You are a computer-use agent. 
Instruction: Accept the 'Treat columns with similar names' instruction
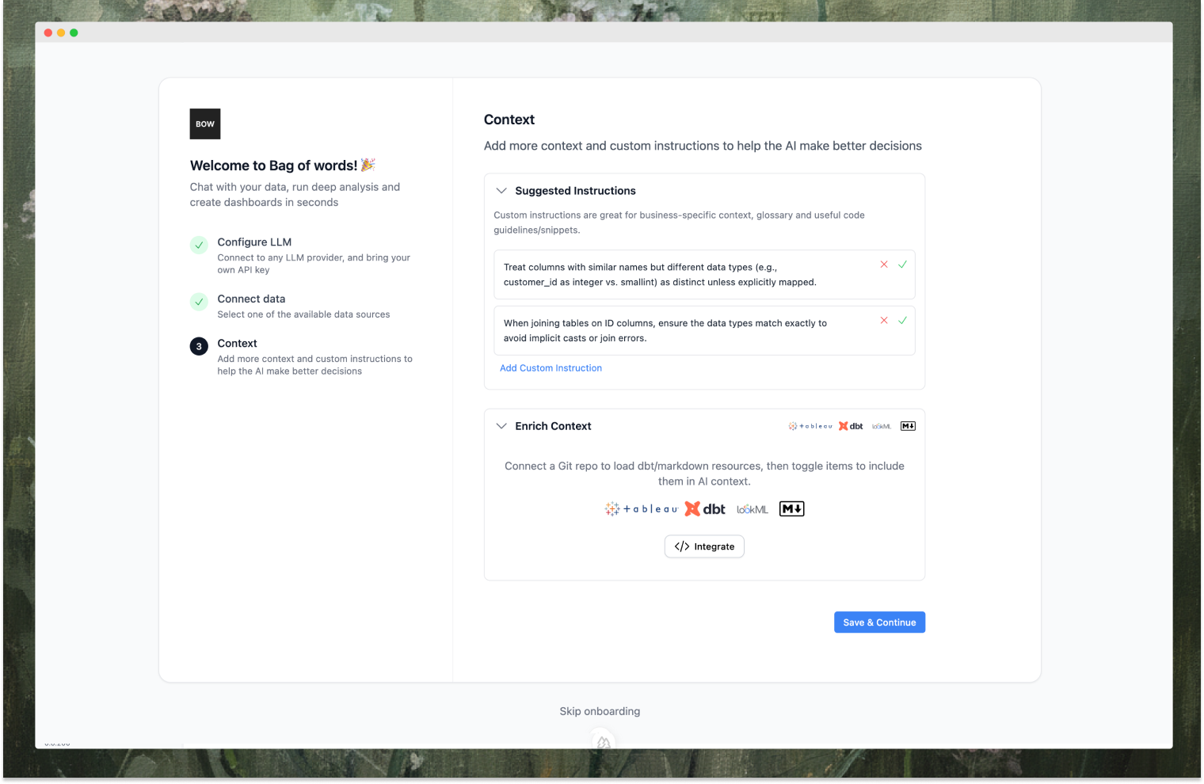902,265
